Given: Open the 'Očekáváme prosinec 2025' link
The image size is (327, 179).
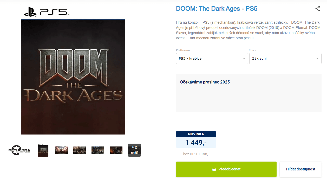Looking at the screenshot, I should 205,82.
